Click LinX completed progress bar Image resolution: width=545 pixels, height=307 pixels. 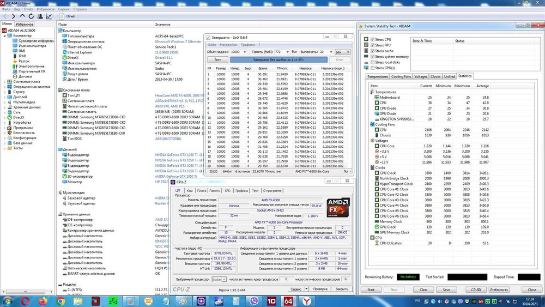click(278, 60)
